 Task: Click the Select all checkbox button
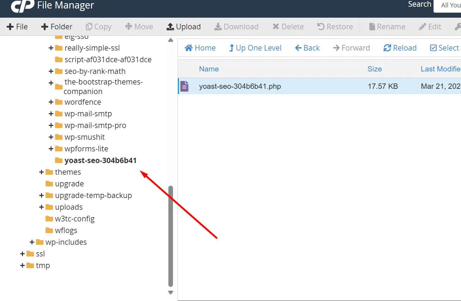coord(445,48)
